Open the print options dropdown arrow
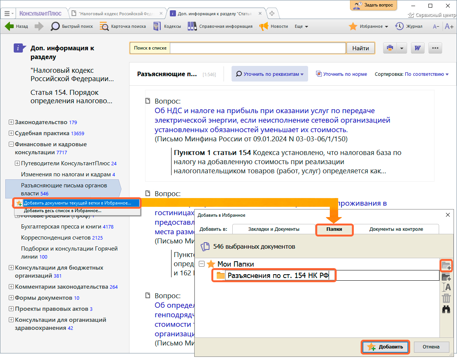 pyautogui.click(x=402, y=48)
